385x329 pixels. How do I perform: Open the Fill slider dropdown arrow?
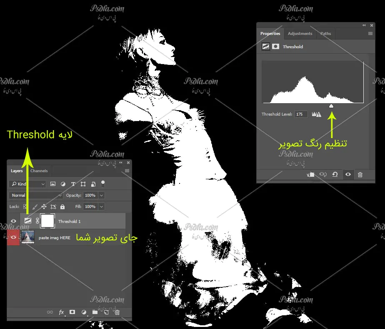[101, 207]
